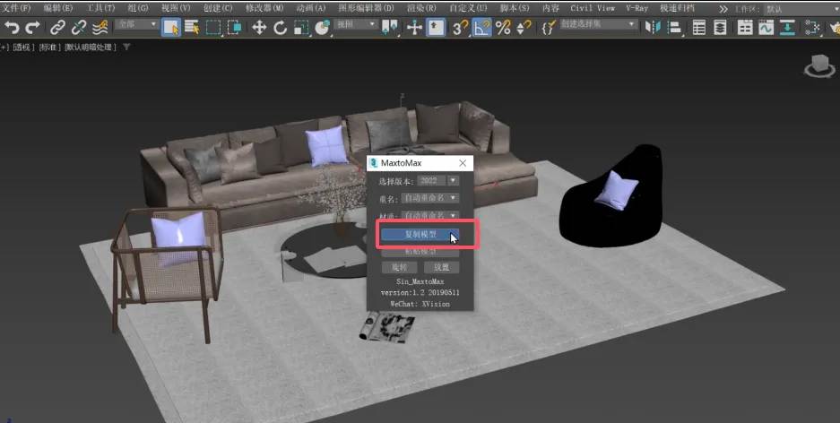
Task: Open the 创建(C) menu
Action: (218, 8)
